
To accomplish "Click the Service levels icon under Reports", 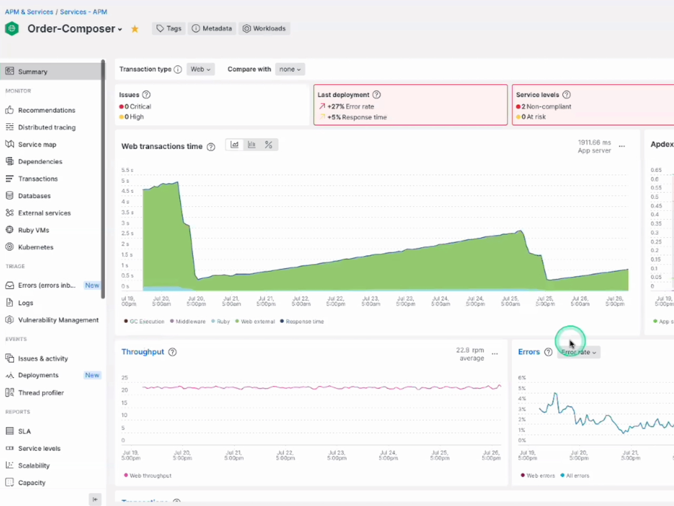I will click(x=9, y=448).
